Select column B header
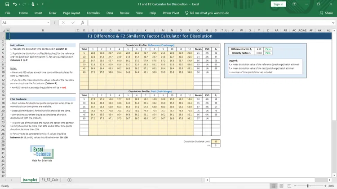The width and height of the screenshot is (337, 189). [43, 30]
